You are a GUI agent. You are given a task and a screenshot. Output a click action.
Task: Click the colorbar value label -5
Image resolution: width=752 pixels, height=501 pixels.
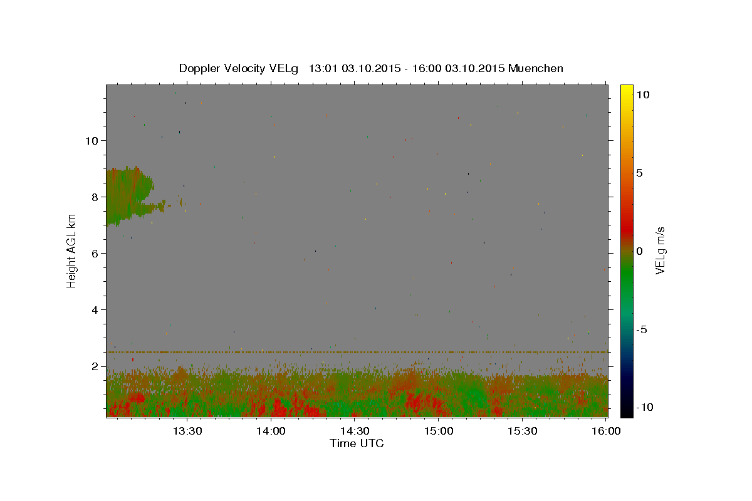tap(642, 329)
